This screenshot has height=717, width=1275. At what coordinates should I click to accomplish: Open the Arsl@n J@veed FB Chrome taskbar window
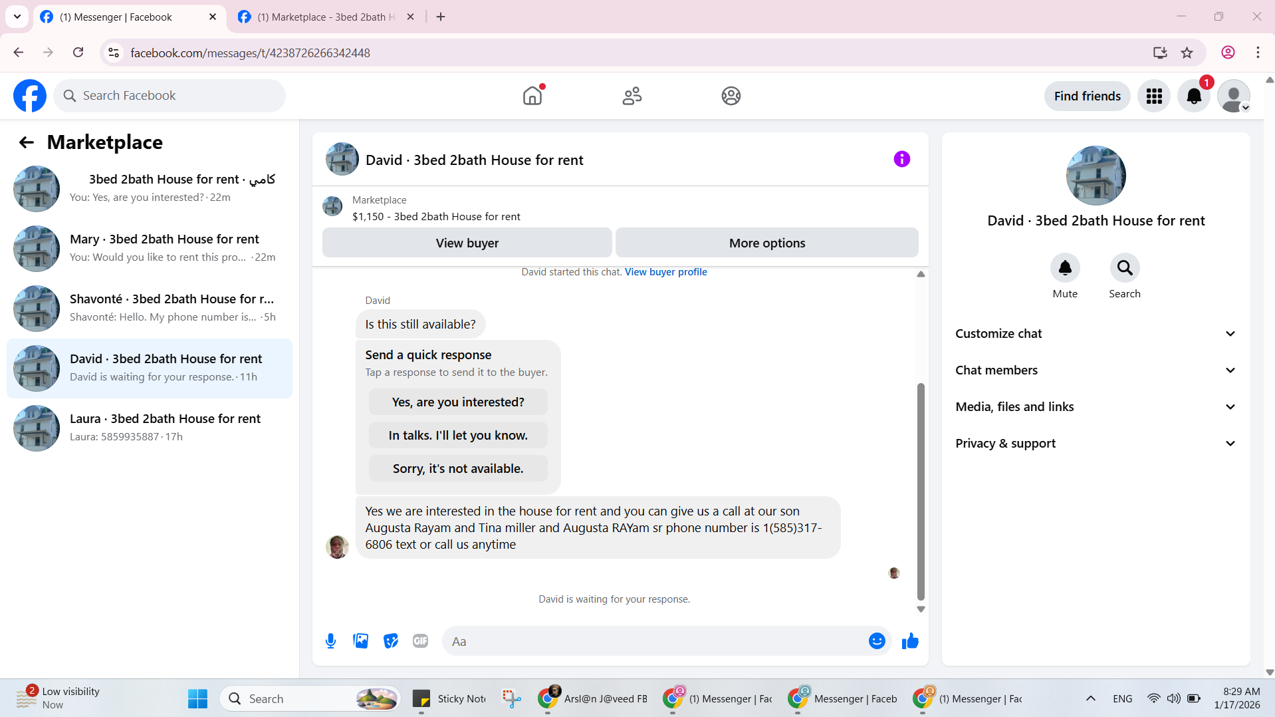[x=592, y=699]
